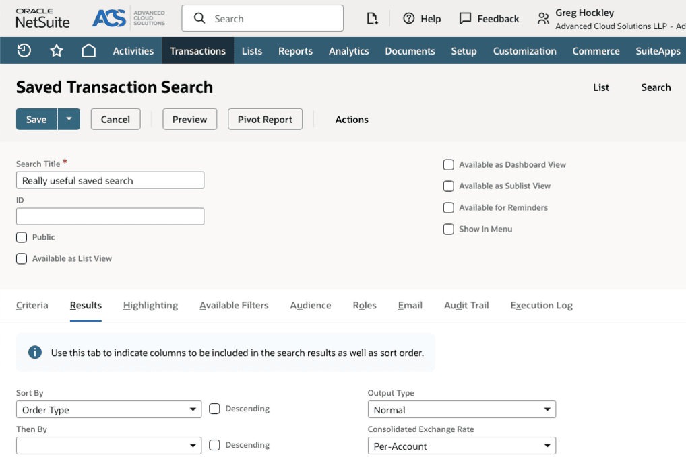686x457 pixels.
Task: Open the Available Filters tab
Action: [x=234, y=305]
